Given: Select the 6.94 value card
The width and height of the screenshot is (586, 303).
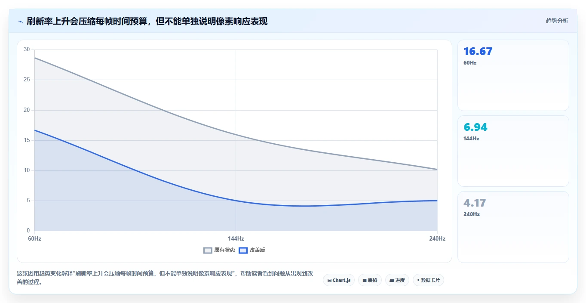Looking at the screenshot, I should tap(513, 151).
